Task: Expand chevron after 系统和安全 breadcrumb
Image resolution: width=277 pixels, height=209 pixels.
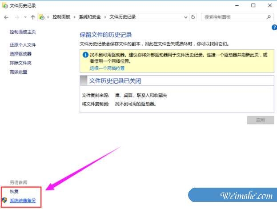Action: (105, 17)
